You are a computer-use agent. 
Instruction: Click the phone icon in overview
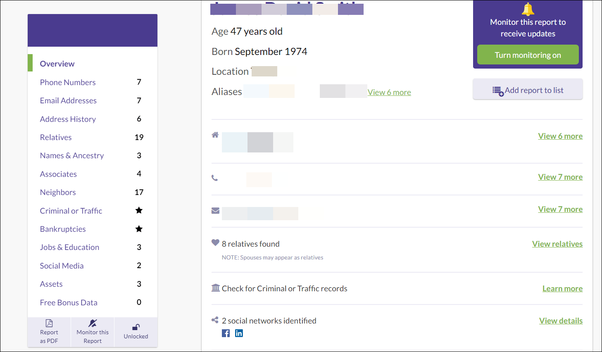(214, 178)
